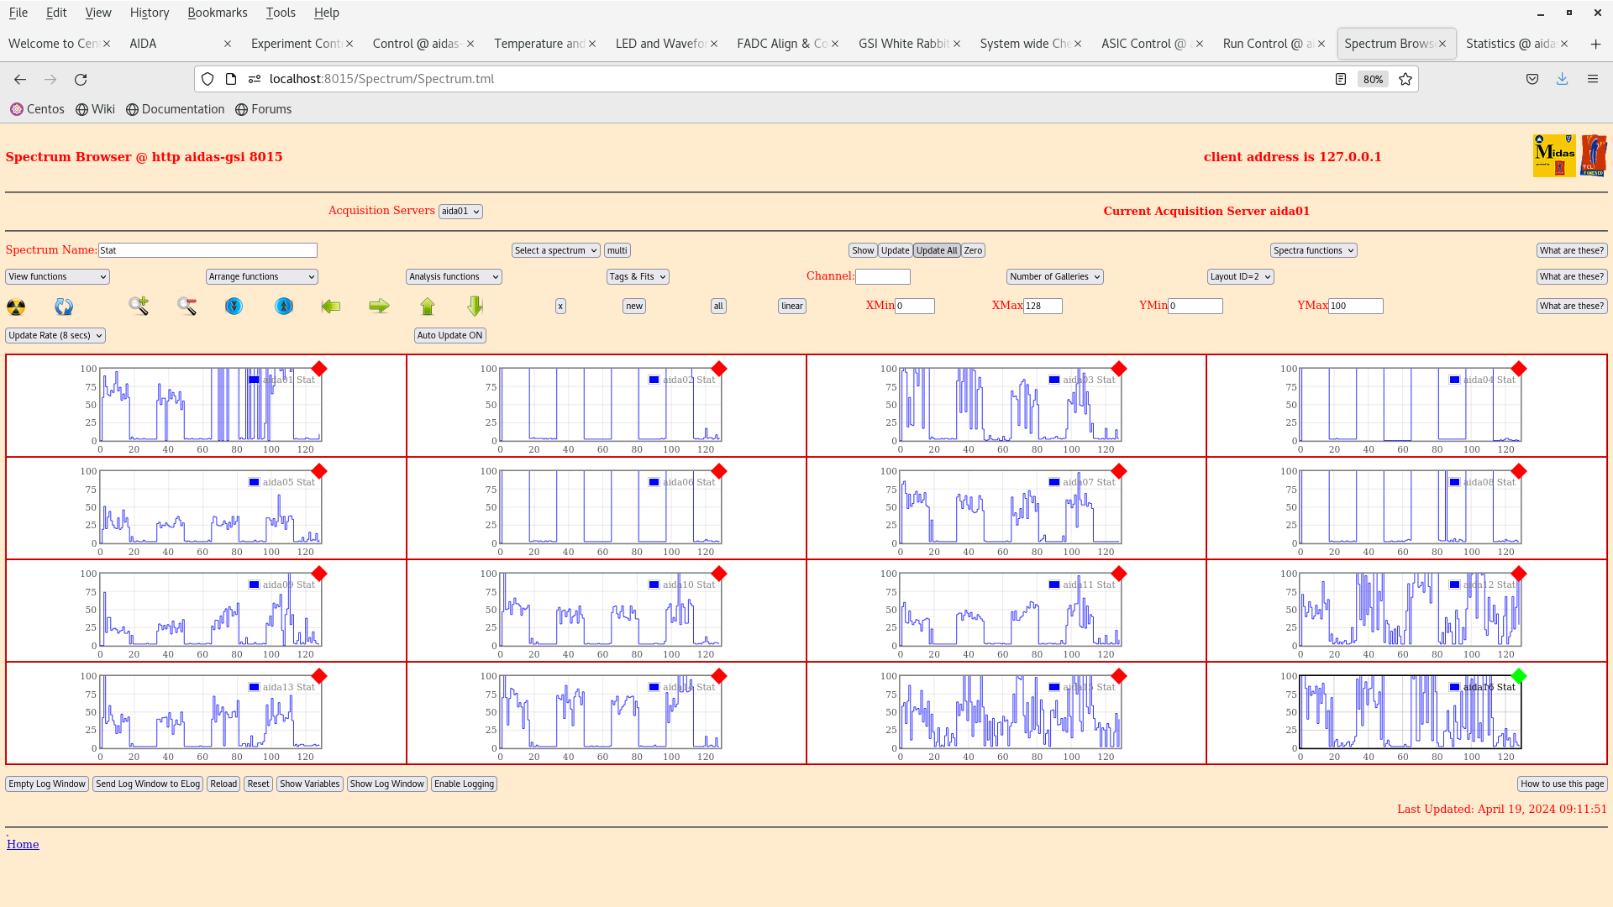
Task: Click the blue refresh arrows icon
Action: tap(64, 307)
